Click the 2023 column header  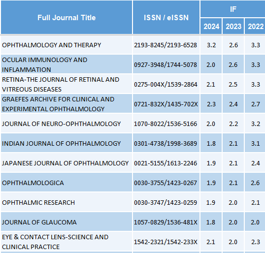pyautogui.click(x=233, y=27)
